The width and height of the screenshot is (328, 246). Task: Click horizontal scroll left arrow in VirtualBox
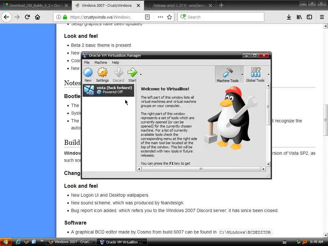(x=139, y=169)
